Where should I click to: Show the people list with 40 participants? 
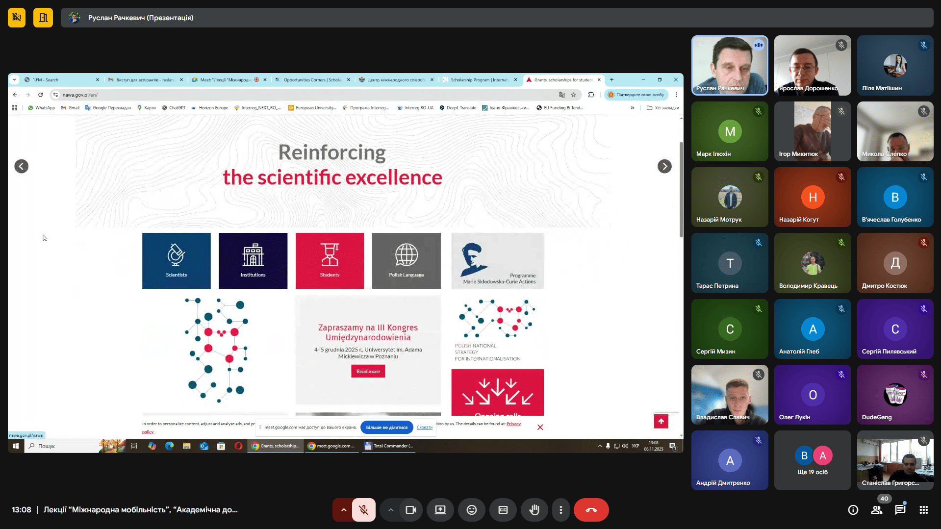pyautogui.click(x=877, y=510)
